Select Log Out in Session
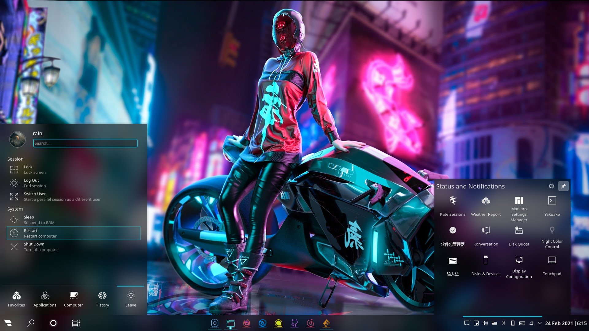 coord(74,183)
